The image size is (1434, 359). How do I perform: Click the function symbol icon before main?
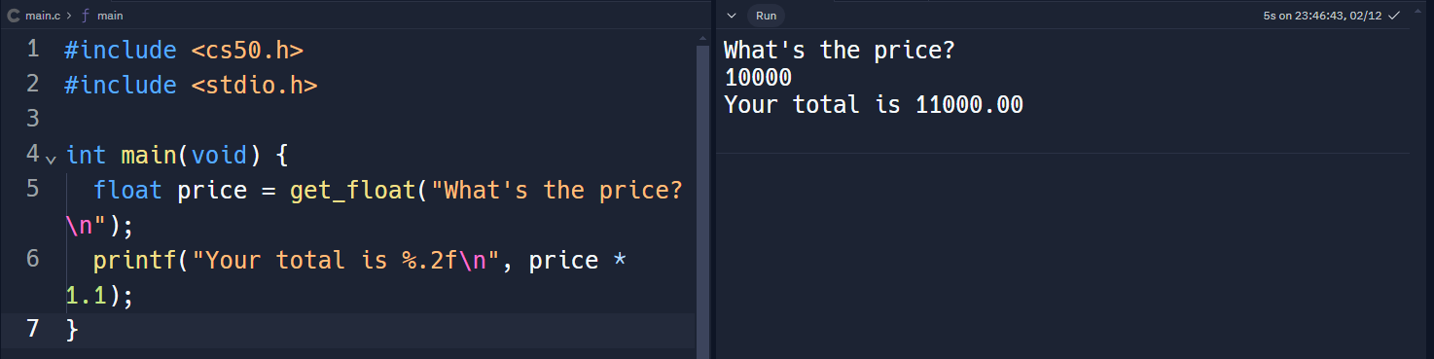point(84,16)
